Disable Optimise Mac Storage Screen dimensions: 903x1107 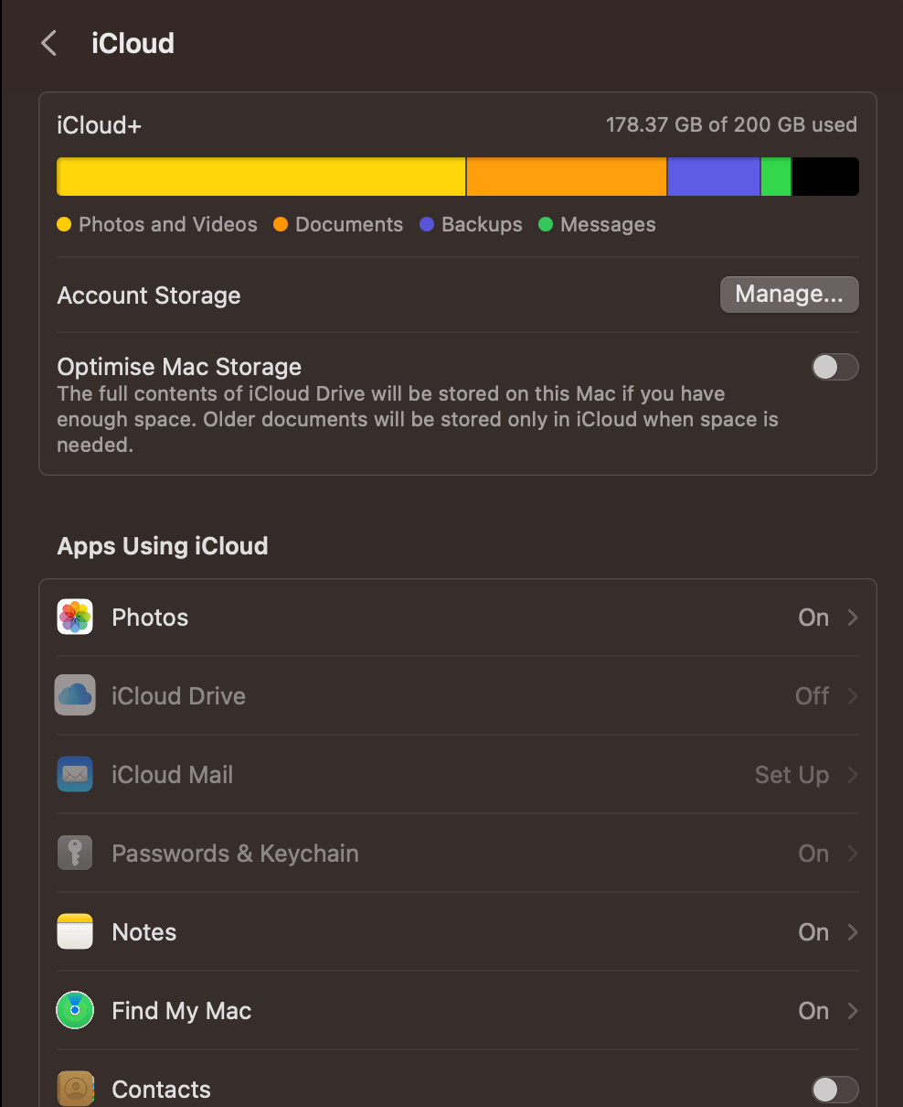point(834,367)
